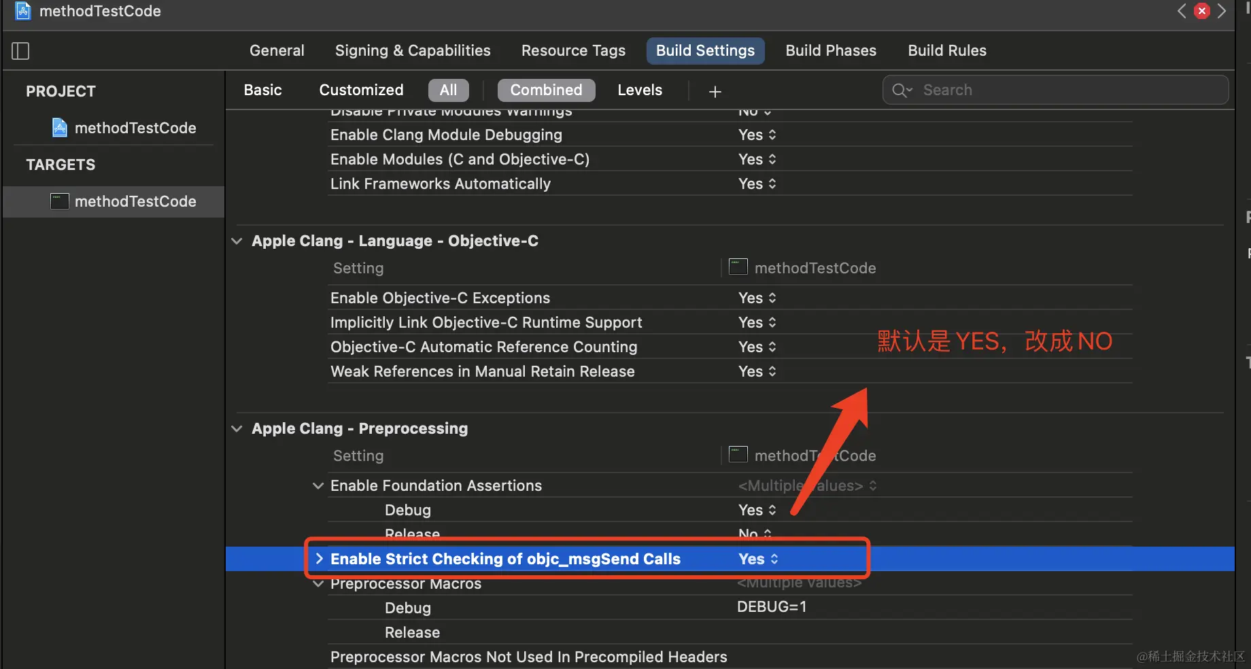Click methodTestCode title in window header

[x=100, y=11]
